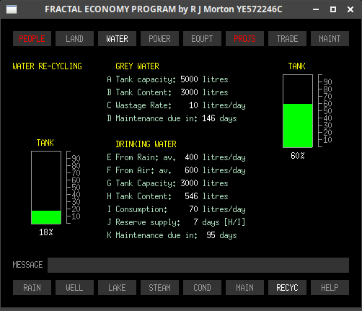This screenshot has height=311, width=362.
Task: Click the Consumption 70 litres/day line
Action: tap(176, 209)
